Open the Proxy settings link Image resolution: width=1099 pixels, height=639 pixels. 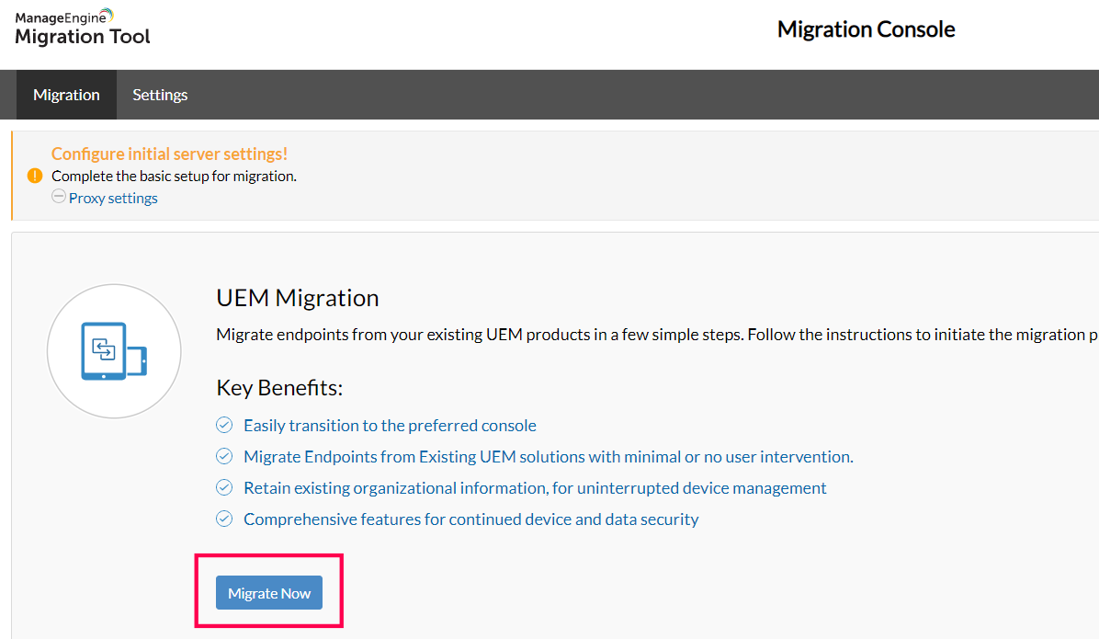(x=113, y=199)
